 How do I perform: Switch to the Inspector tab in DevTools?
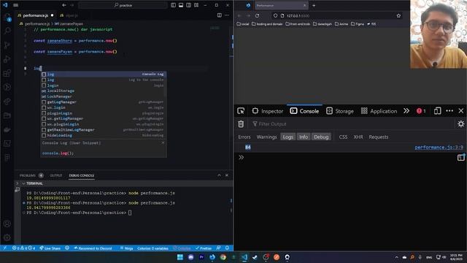click(268, 111)
